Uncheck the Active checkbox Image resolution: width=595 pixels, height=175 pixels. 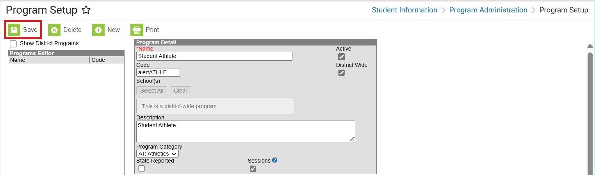pos(342,57)
